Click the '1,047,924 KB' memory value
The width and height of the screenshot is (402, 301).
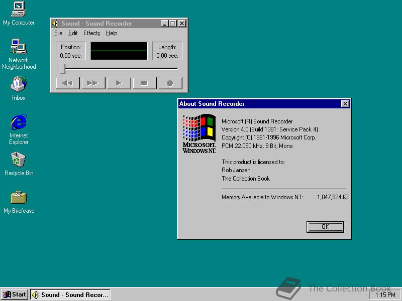click(333, 197)
